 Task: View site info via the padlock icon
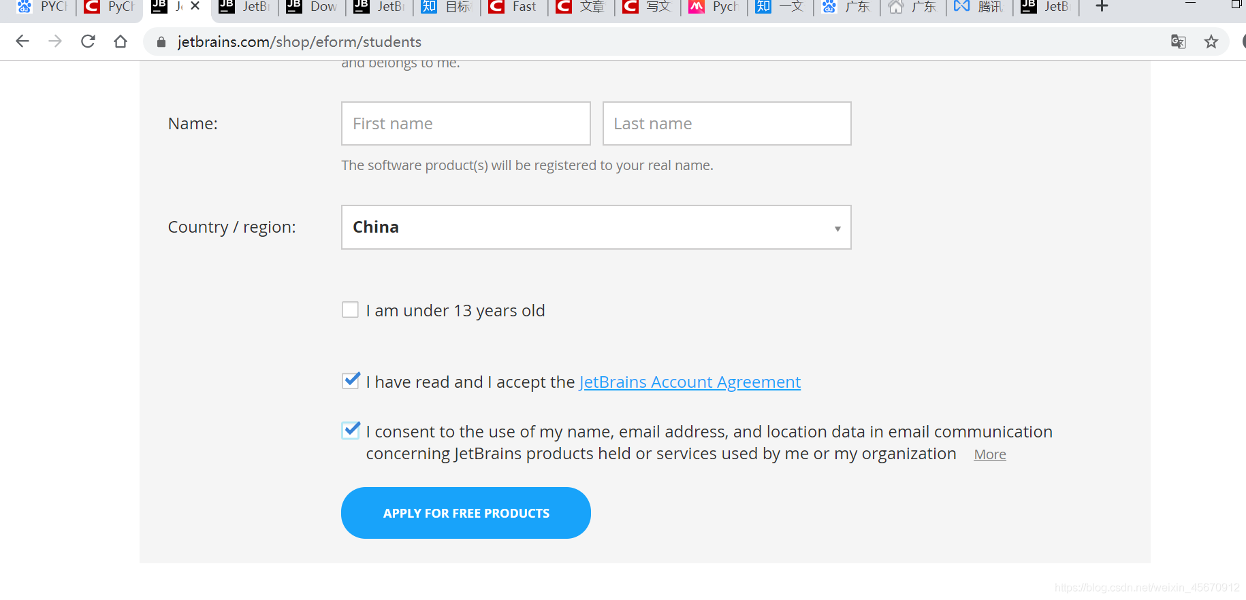tap(161, 42)
